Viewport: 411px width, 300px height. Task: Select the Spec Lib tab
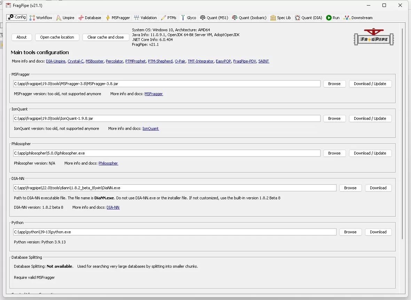tap(280, 18)
